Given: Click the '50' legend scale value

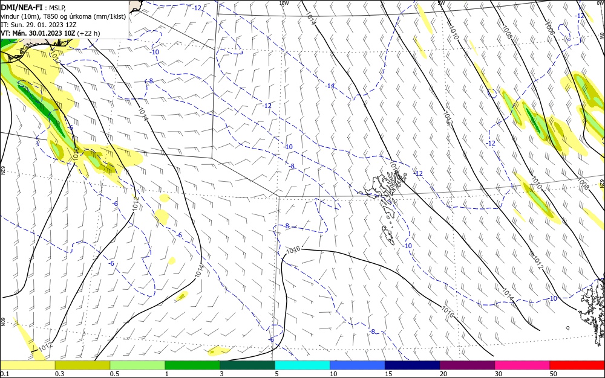Looking at the screenshot, I should pyautogui.click(x=554, y=374).
